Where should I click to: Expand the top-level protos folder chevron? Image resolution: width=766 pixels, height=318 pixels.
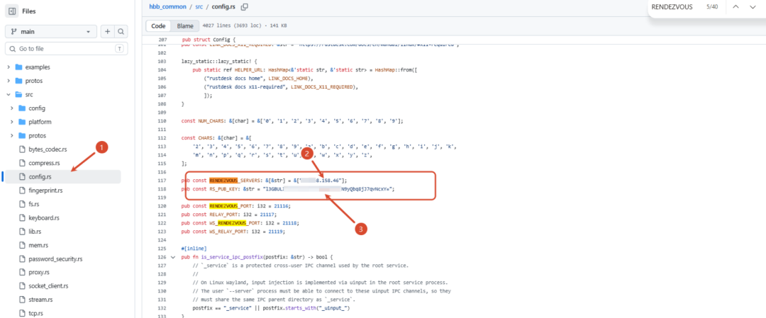point(9,81)
